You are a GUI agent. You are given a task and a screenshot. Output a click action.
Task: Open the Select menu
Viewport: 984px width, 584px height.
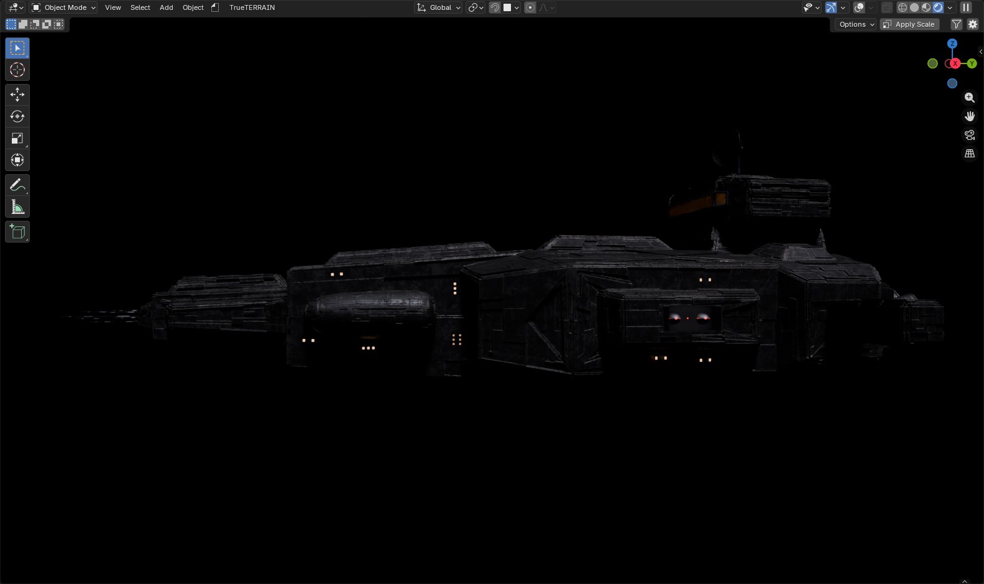[x=140, y=7]
